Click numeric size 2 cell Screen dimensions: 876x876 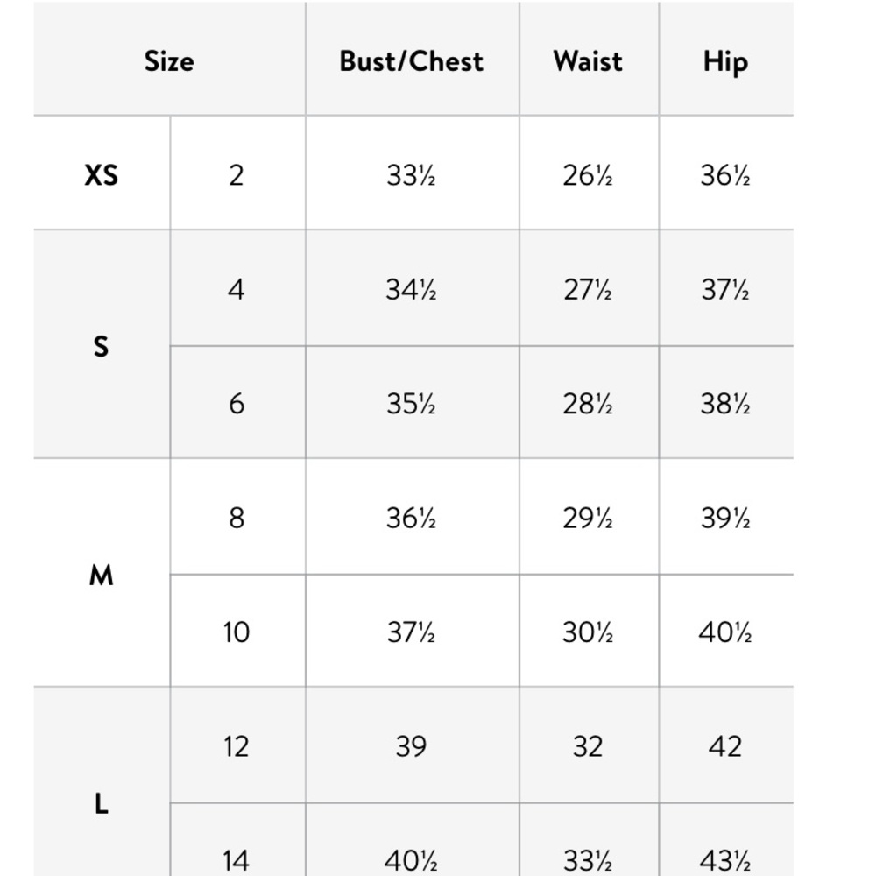point(237,175)
